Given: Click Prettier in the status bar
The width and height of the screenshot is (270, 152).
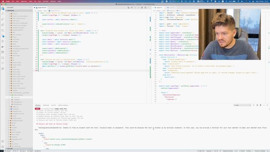Looking at the screenshot, I should [249, 151].
